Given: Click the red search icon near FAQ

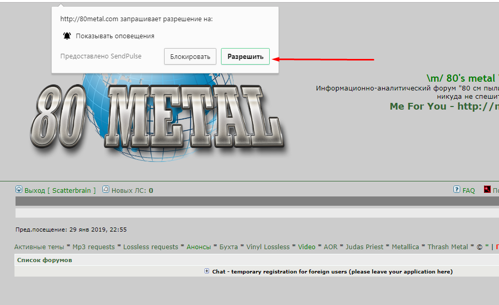Looking at the screenshot, I should (x=487, y=189).
